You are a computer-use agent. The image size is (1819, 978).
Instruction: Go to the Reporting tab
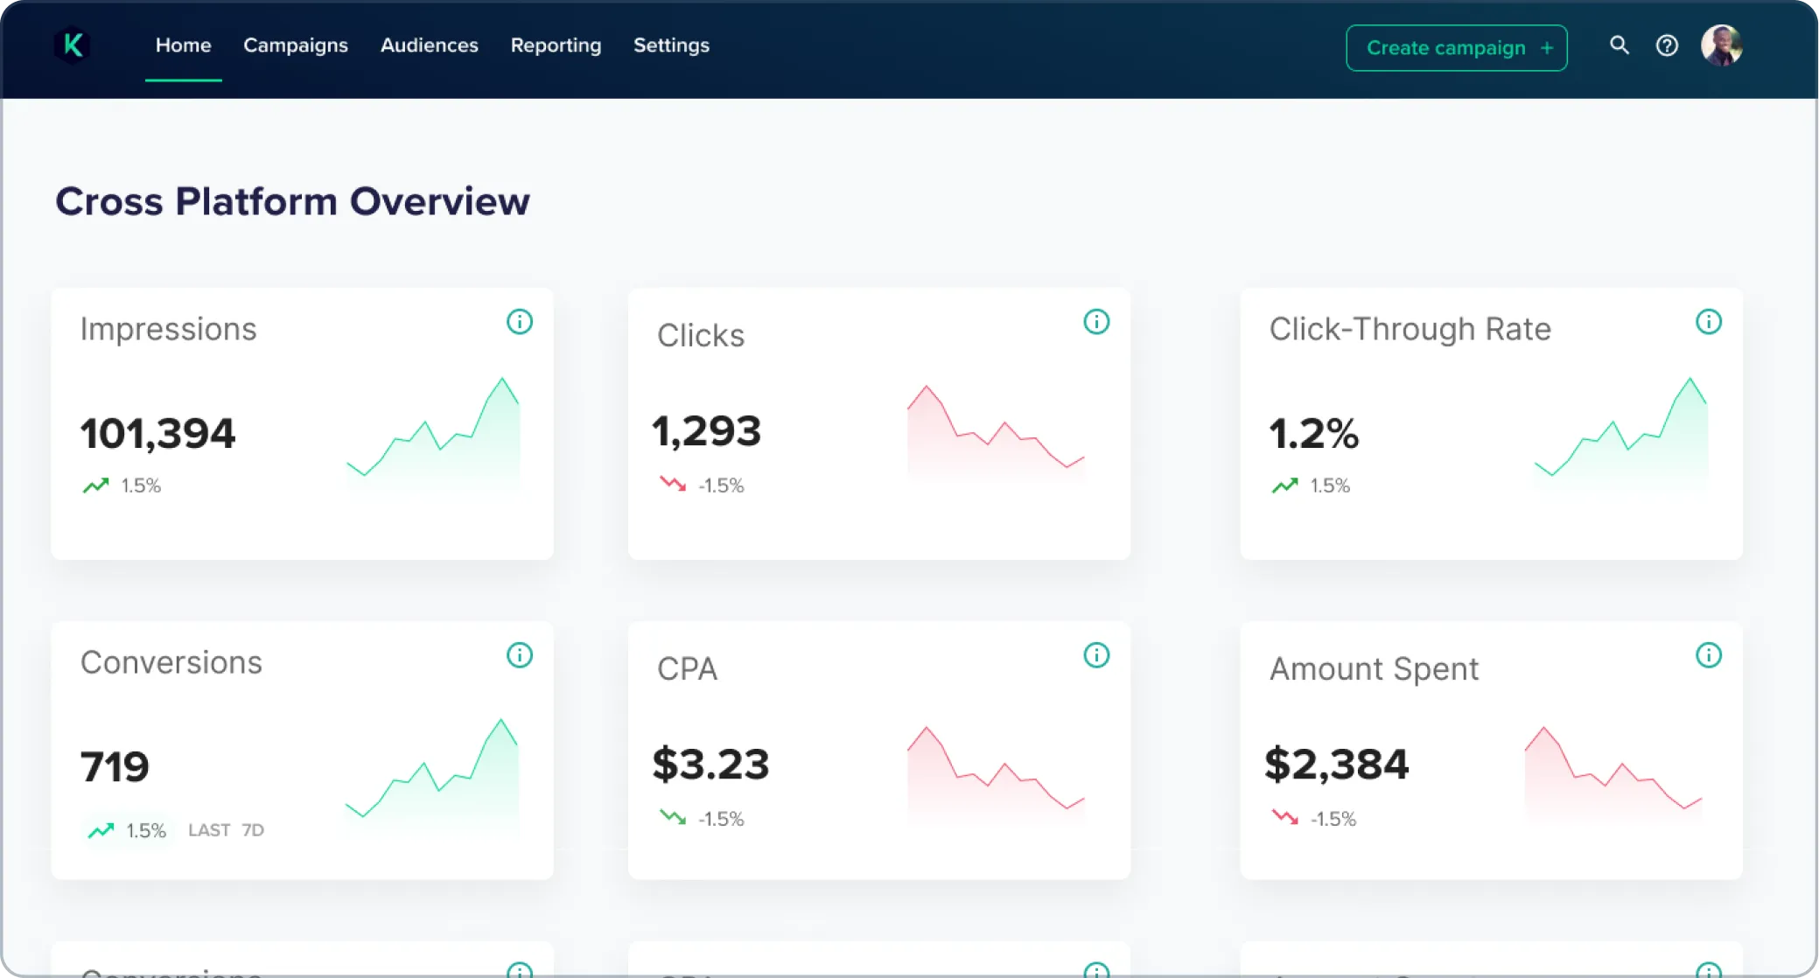pyautogui.click(x=556, y=45)
